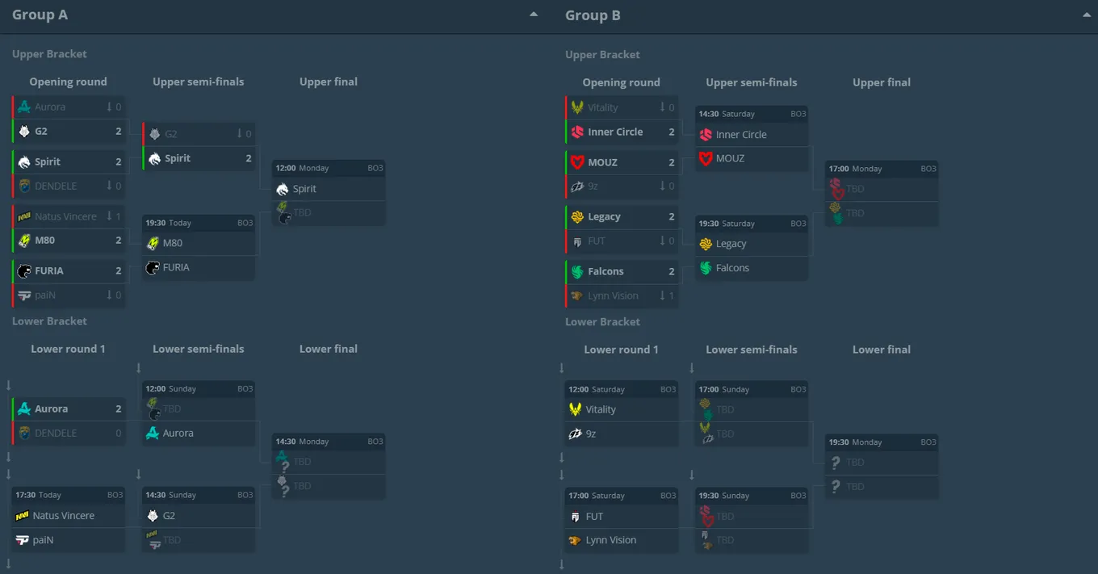1098x574 pixels.
Task: Click Lynn Vision logo in 17:00 Saturday match
Action: [x=576, y=540]
